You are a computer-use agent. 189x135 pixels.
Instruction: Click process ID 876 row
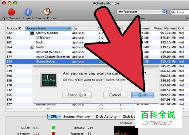9,100
